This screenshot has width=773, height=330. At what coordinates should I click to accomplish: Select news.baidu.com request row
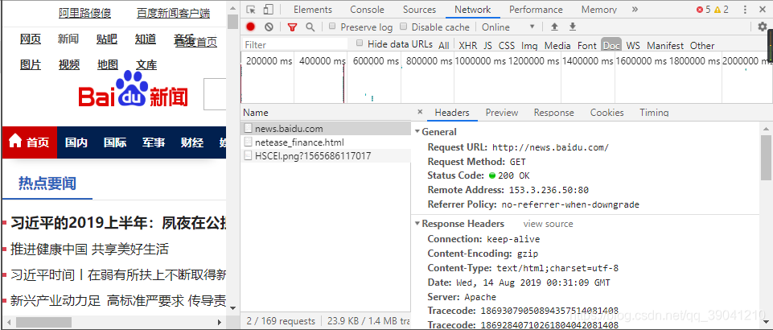tap(327, 129)
